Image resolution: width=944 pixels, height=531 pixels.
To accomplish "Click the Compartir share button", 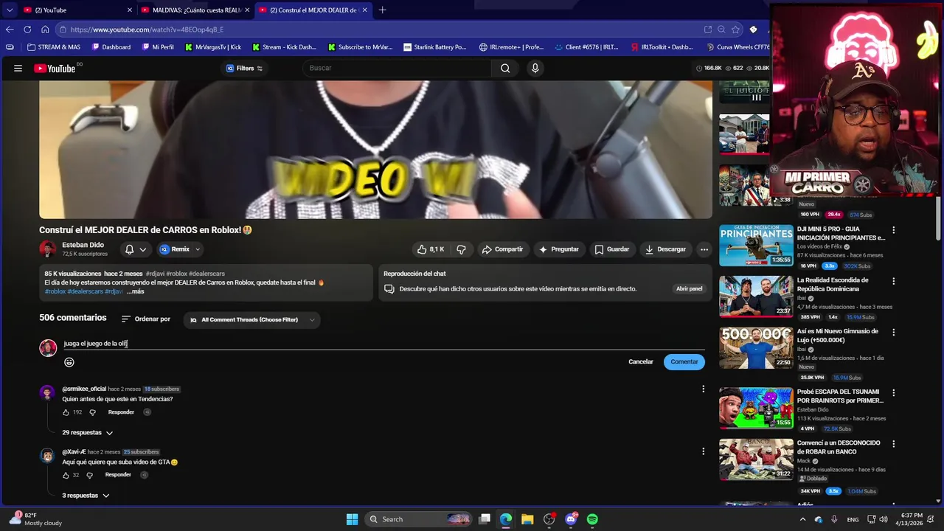I will [502, 249].
